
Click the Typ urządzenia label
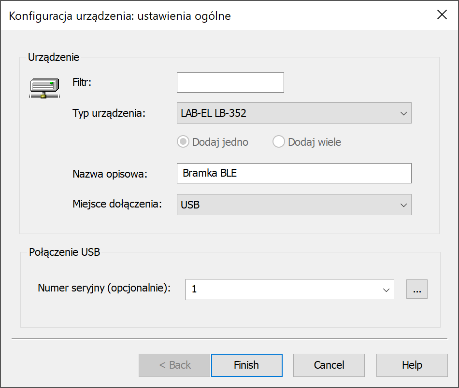(109, 113)
